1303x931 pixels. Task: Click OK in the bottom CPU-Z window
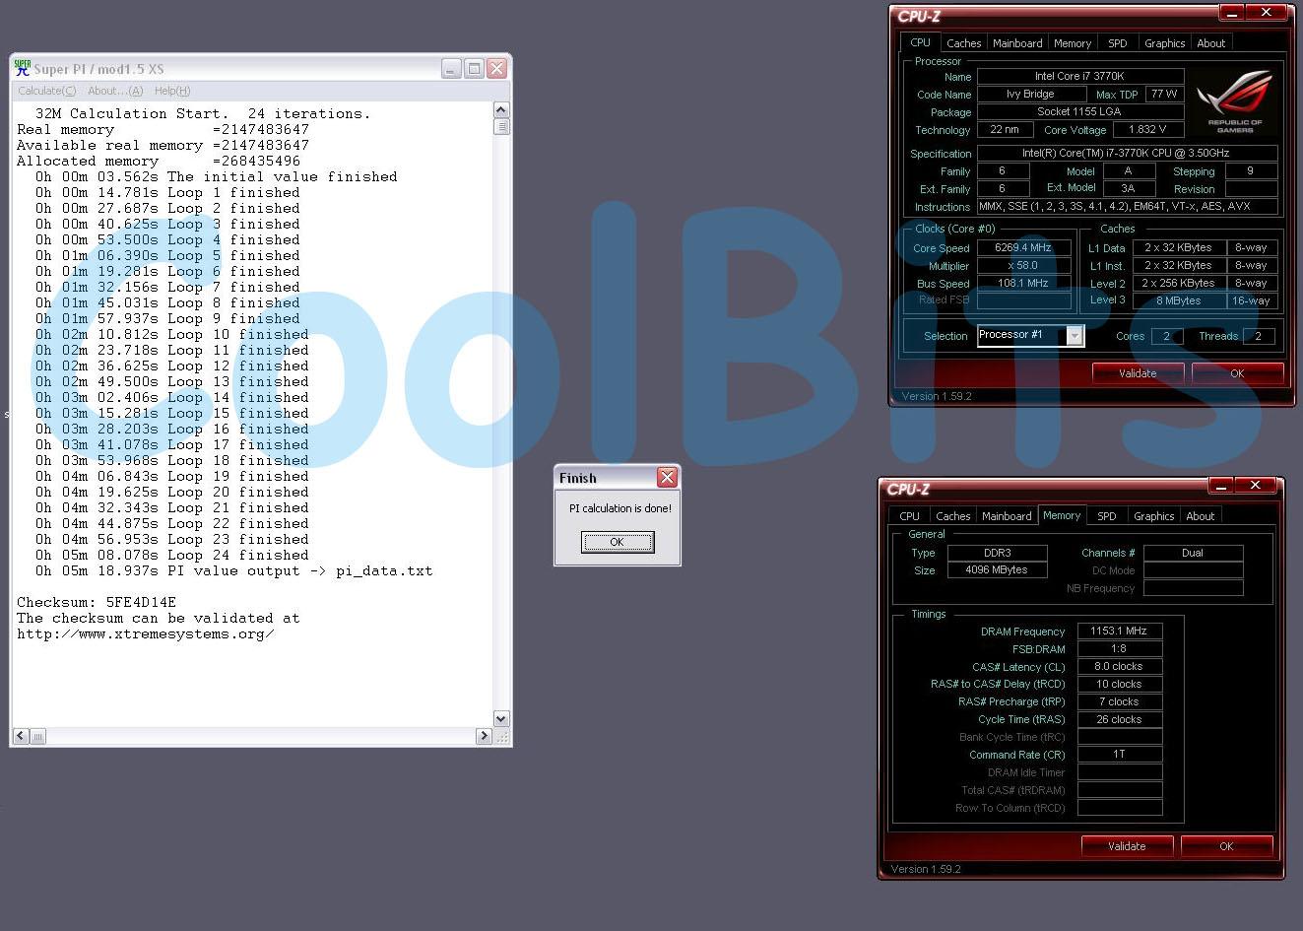[1226, 846]
